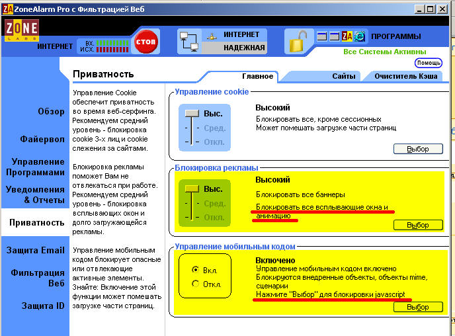Open the Защита Email section
455x336 pixels.
point(36,250)
